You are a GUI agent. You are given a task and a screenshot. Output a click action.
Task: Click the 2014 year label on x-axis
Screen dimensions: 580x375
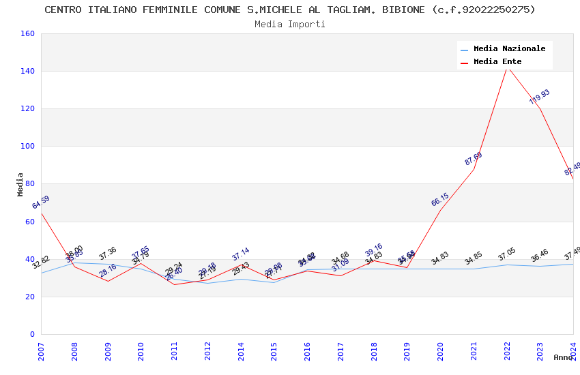[x=241, y=351]
